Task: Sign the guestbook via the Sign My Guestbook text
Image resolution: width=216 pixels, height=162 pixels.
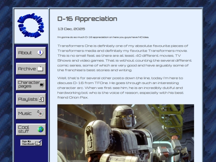Action: coord(28,143)
